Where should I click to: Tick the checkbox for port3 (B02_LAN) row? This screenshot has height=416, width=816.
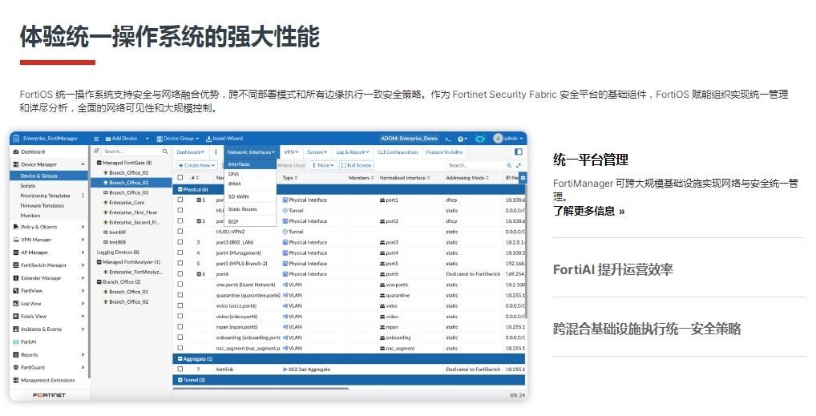pyautogui.click(x=180, y=242)
